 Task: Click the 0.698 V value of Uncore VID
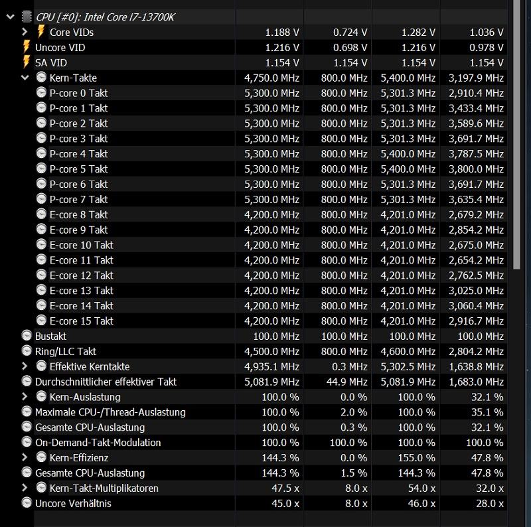[x=350, y=47]
